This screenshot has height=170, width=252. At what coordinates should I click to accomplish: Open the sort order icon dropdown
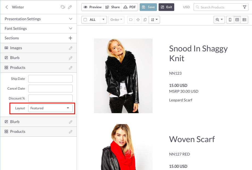[154, 20]
